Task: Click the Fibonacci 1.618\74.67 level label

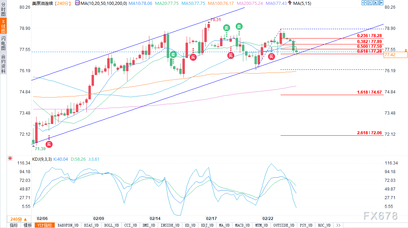Action: pyautogui.click(x=369, y=92)
